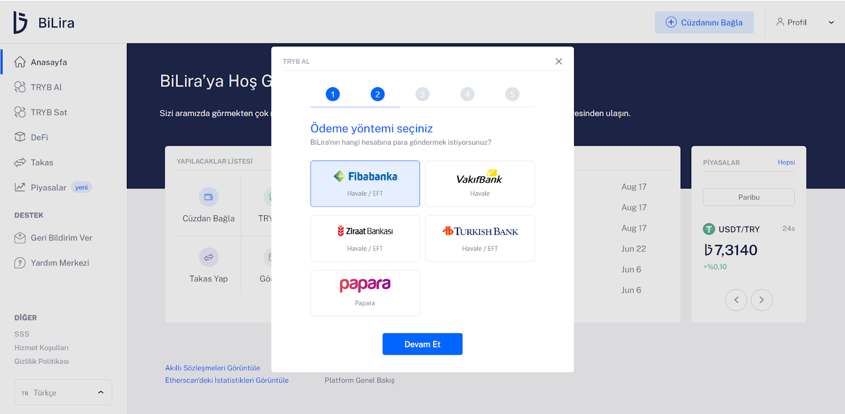Click the Cüzdan Bağla wallet icon in list
845x414 pixels.
click(209, 197)
